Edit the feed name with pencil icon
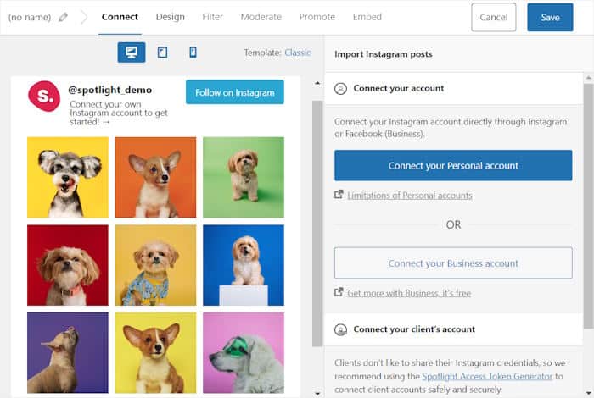The image size is (594, 398). point(64,17)
